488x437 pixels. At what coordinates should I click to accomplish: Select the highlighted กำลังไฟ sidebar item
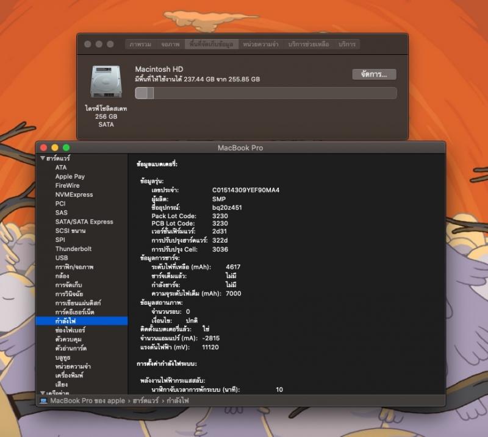[x=82, y=321]
